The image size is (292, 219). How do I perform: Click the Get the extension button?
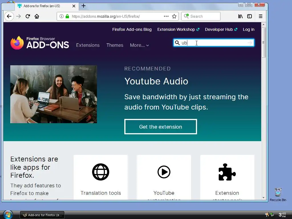pyautogui.click(x=161, y=127)
